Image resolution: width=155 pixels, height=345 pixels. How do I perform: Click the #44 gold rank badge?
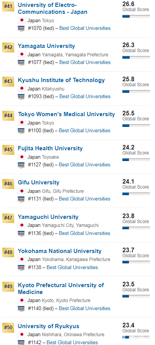pyautogui.click(x=8, y=116)
